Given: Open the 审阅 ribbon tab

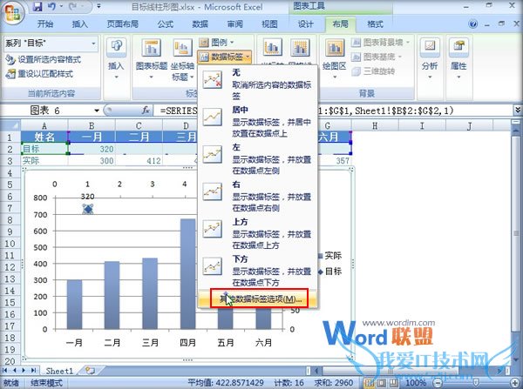Looking at the screenshot, I should (x=234, y=24).
